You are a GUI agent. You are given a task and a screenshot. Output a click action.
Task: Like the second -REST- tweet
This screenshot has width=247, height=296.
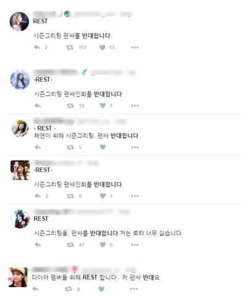click(103, 106)
